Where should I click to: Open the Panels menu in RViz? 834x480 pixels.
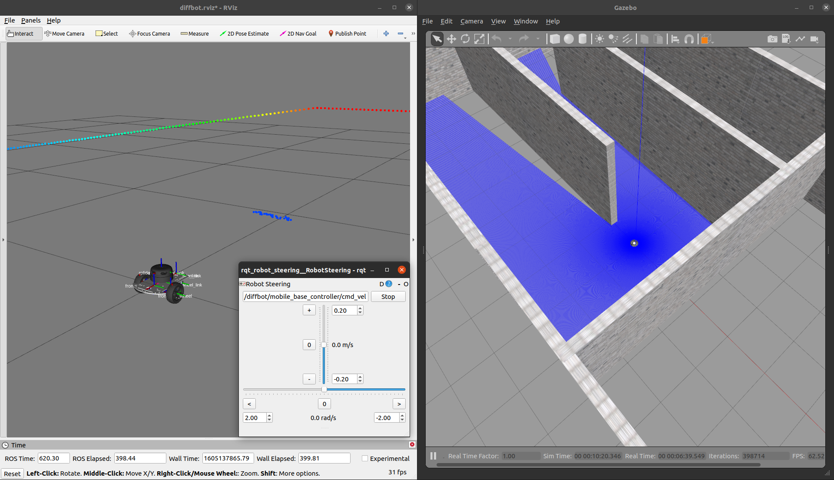[x=30, y=20]
